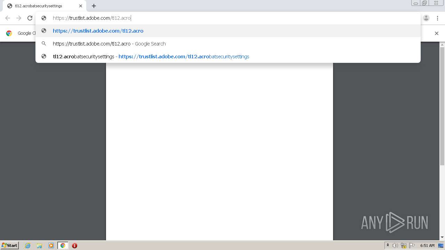Select the Google Search suggestion for tl12.acro
The image size is (445, 250).
pos(228,44)
